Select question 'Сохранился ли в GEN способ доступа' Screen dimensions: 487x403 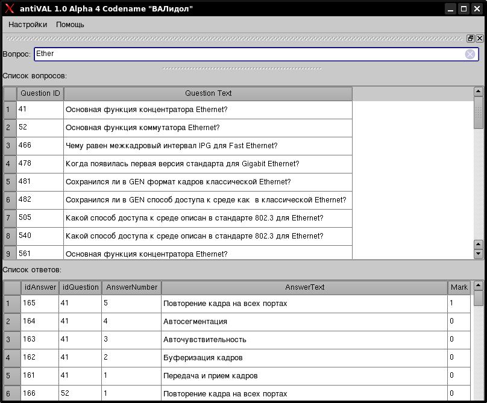tap(208, 200)
